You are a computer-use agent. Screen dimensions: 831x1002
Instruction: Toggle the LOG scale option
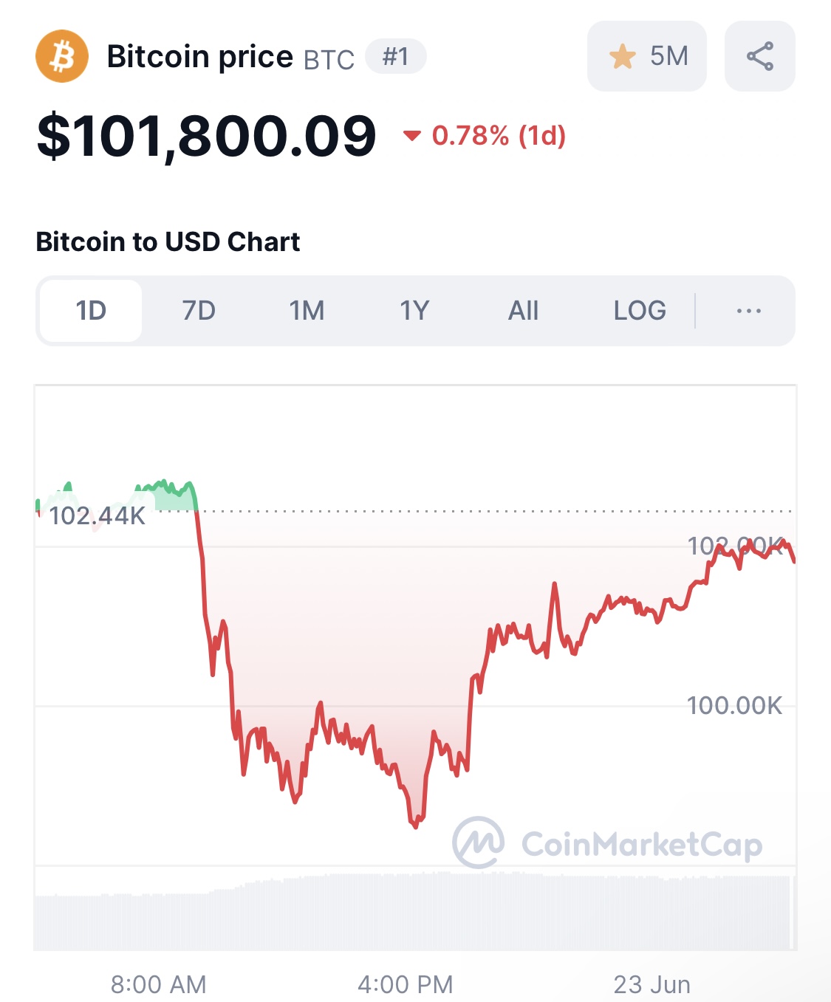coord(640,311)
